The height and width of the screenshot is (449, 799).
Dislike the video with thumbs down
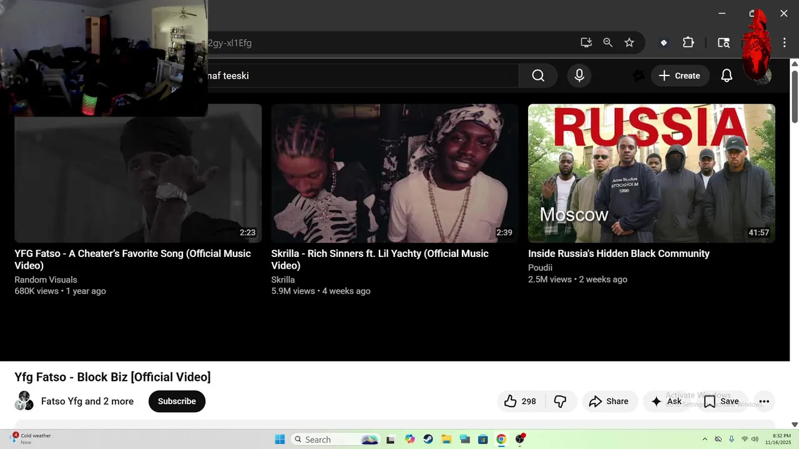click(561, 401)
